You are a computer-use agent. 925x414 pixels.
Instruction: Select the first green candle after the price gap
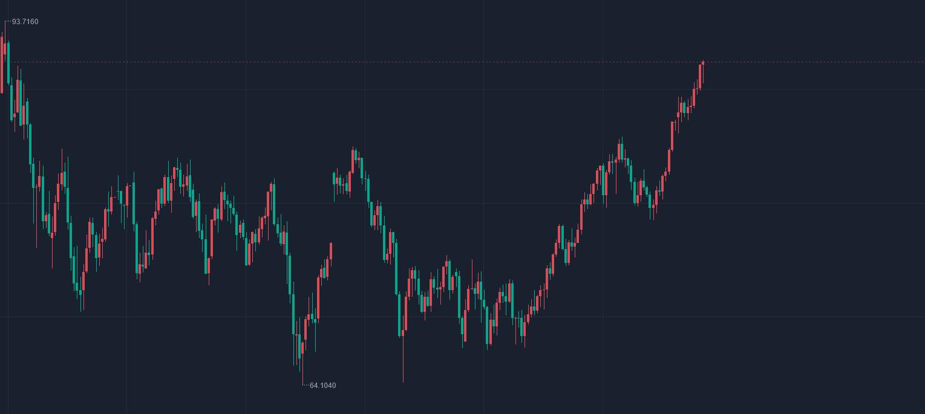334,179
